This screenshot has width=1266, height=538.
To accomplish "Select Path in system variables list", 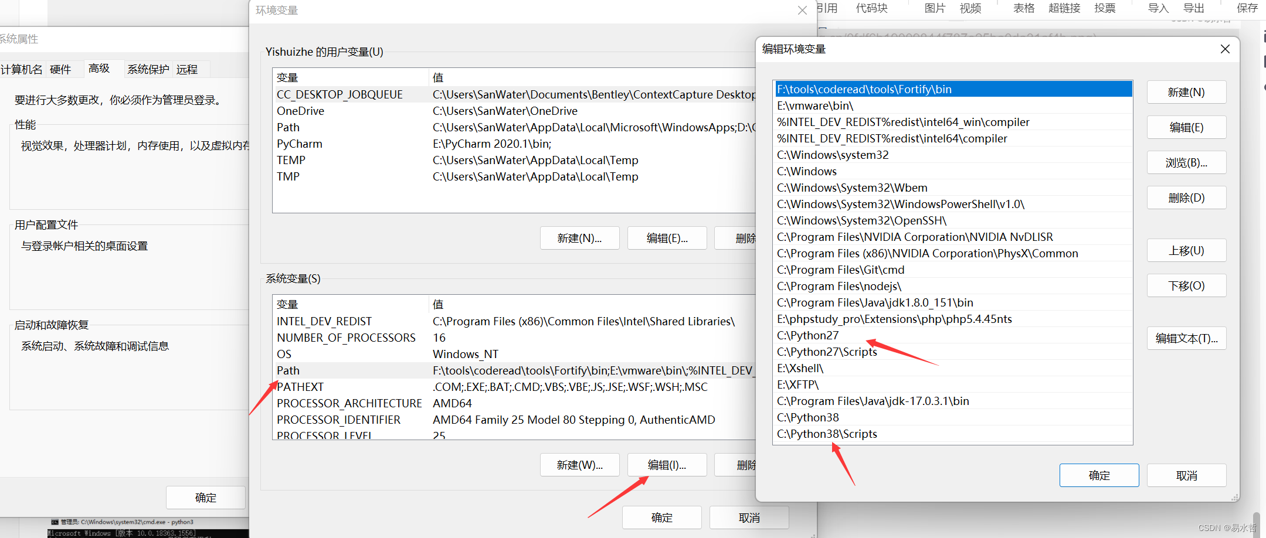I will 515,370.
